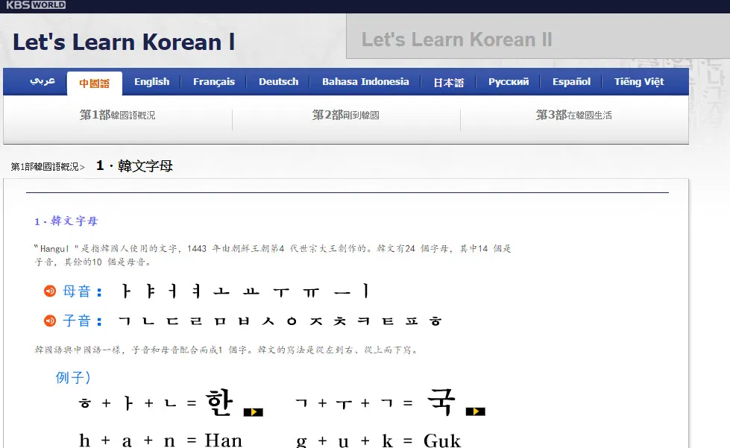The image size is (730, 448).
Task: Switch language to Русский
Action: [509, 82]
